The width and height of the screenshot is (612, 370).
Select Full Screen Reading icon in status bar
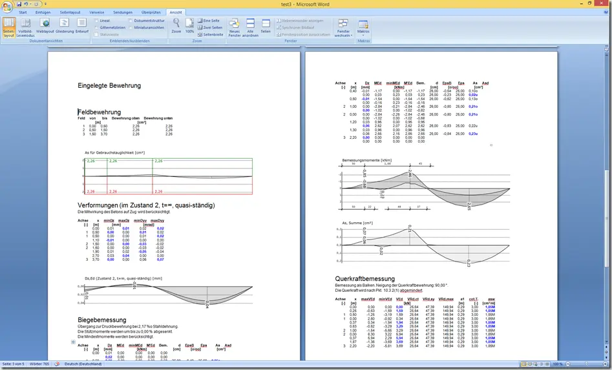530,364
